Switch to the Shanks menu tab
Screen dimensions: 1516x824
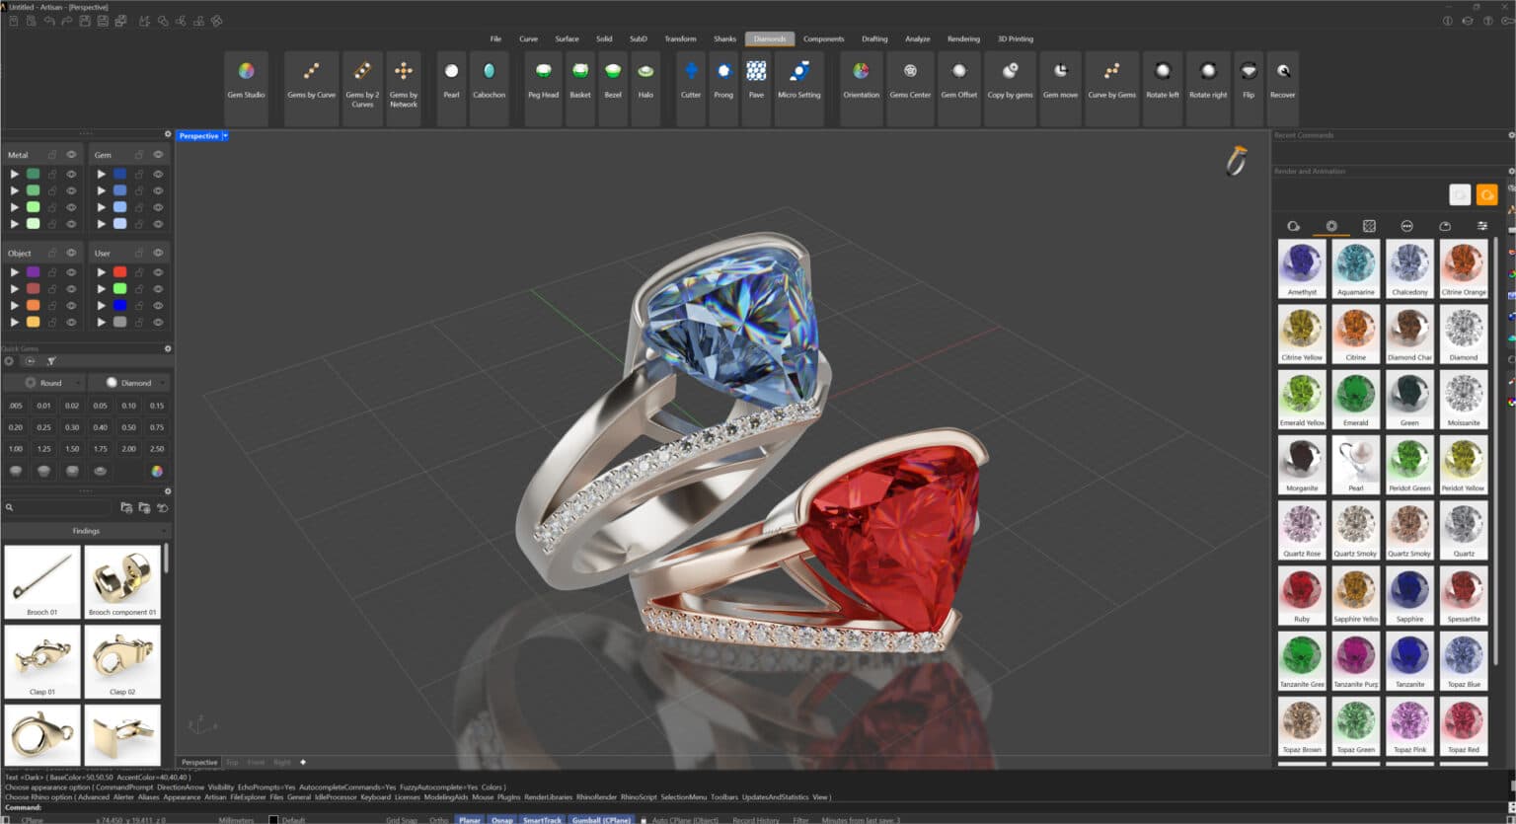tap(724, 38)
